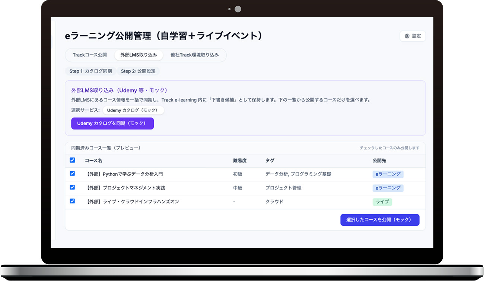484x281 pixels.
Task: Click the green ライブ badge
Action: point(382,202)
